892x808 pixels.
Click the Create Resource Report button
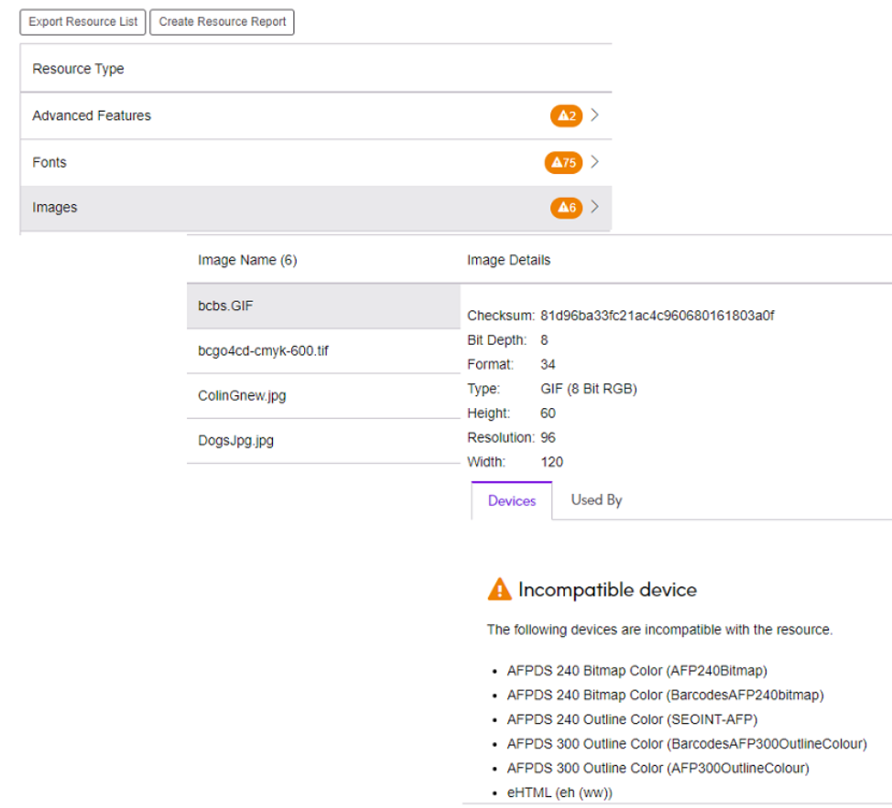pos(222,22)
